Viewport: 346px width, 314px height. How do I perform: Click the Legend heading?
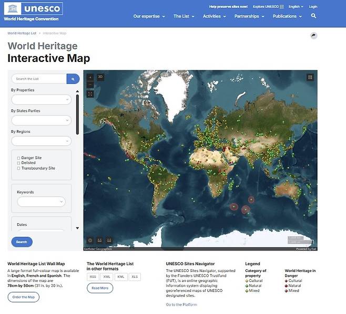(x=252, y=264)
